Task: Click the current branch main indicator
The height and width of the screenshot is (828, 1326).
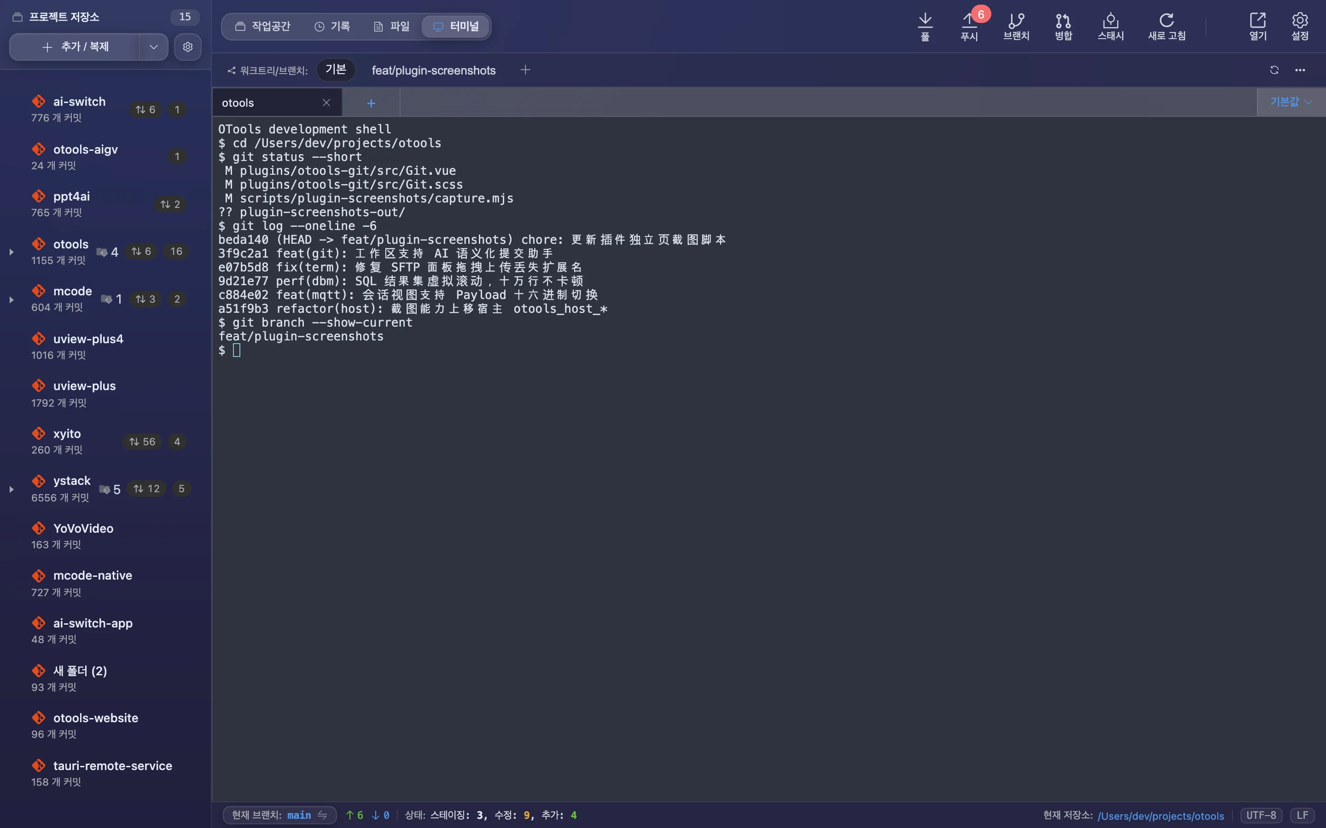Action: tap(279, 815)
